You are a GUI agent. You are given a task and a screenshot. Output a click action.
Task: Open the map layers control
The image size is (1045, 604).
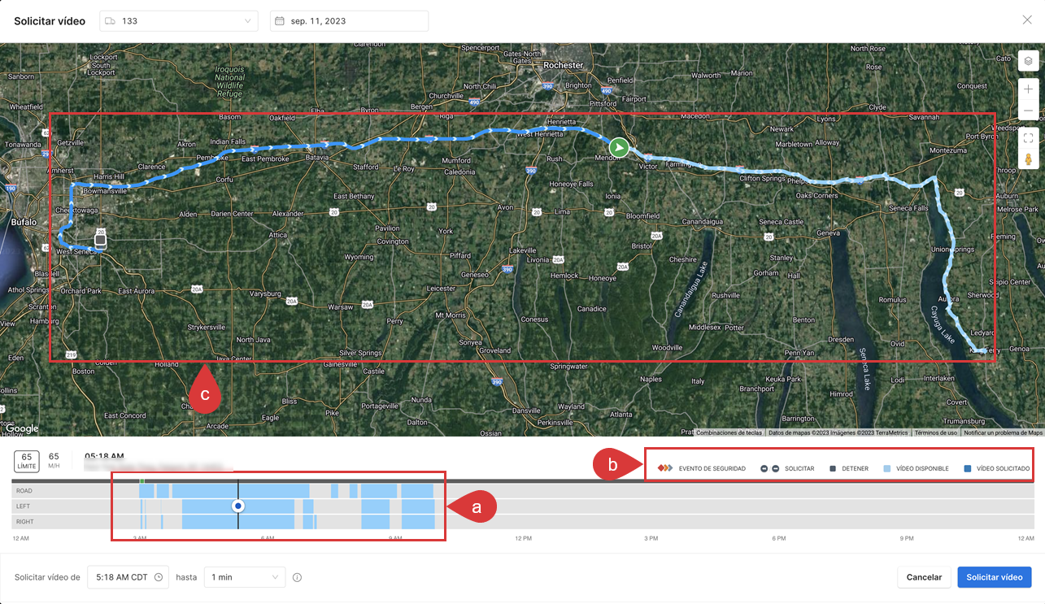pos(1028,61)
